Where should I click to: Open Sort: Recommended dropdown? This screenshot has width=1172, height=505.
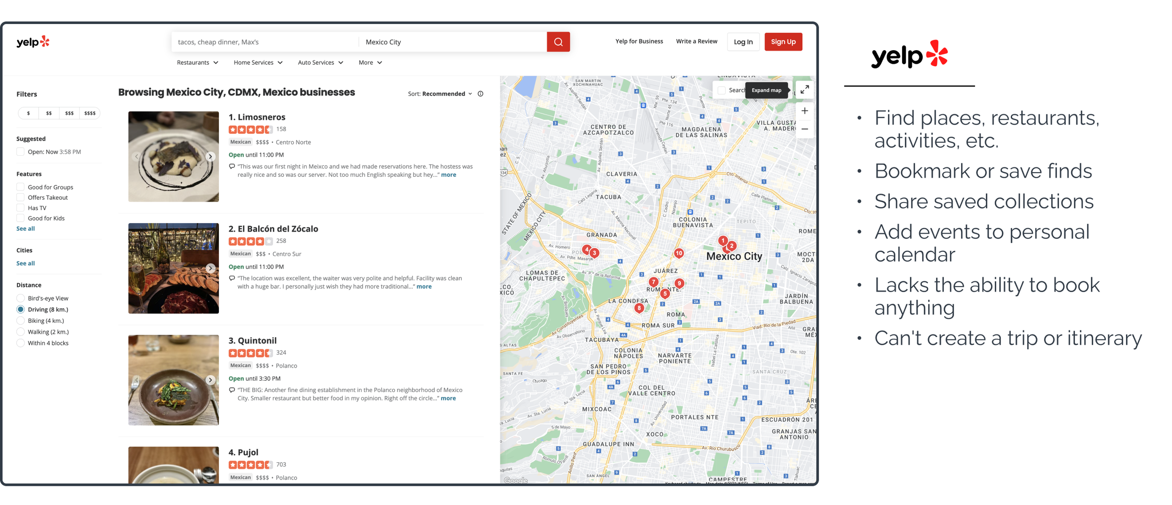click(440, 94)
